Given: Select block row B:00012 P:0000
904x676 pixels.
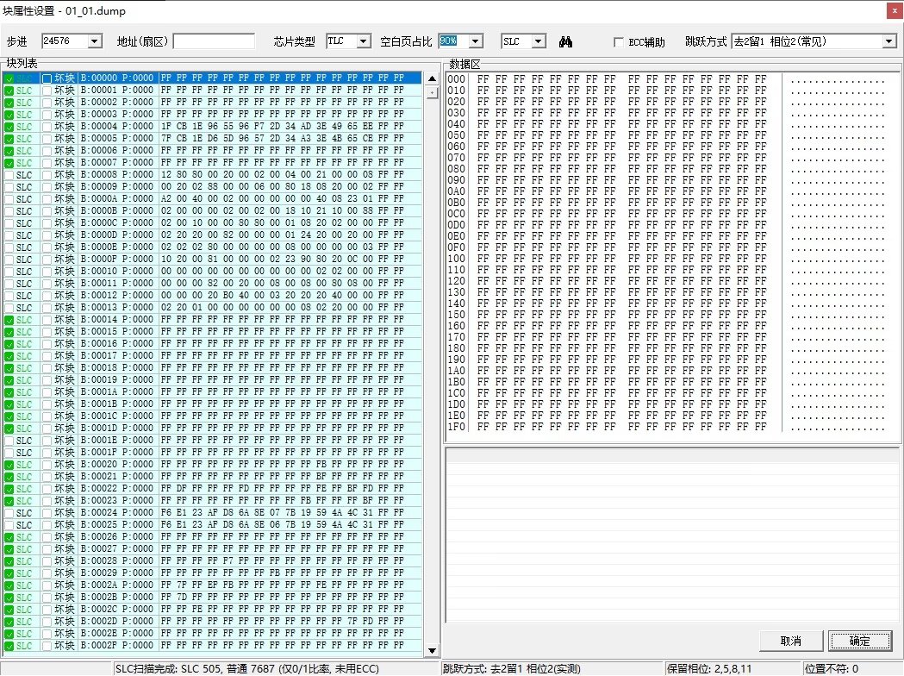Looking at the screenshot, I should coord(212,295).
